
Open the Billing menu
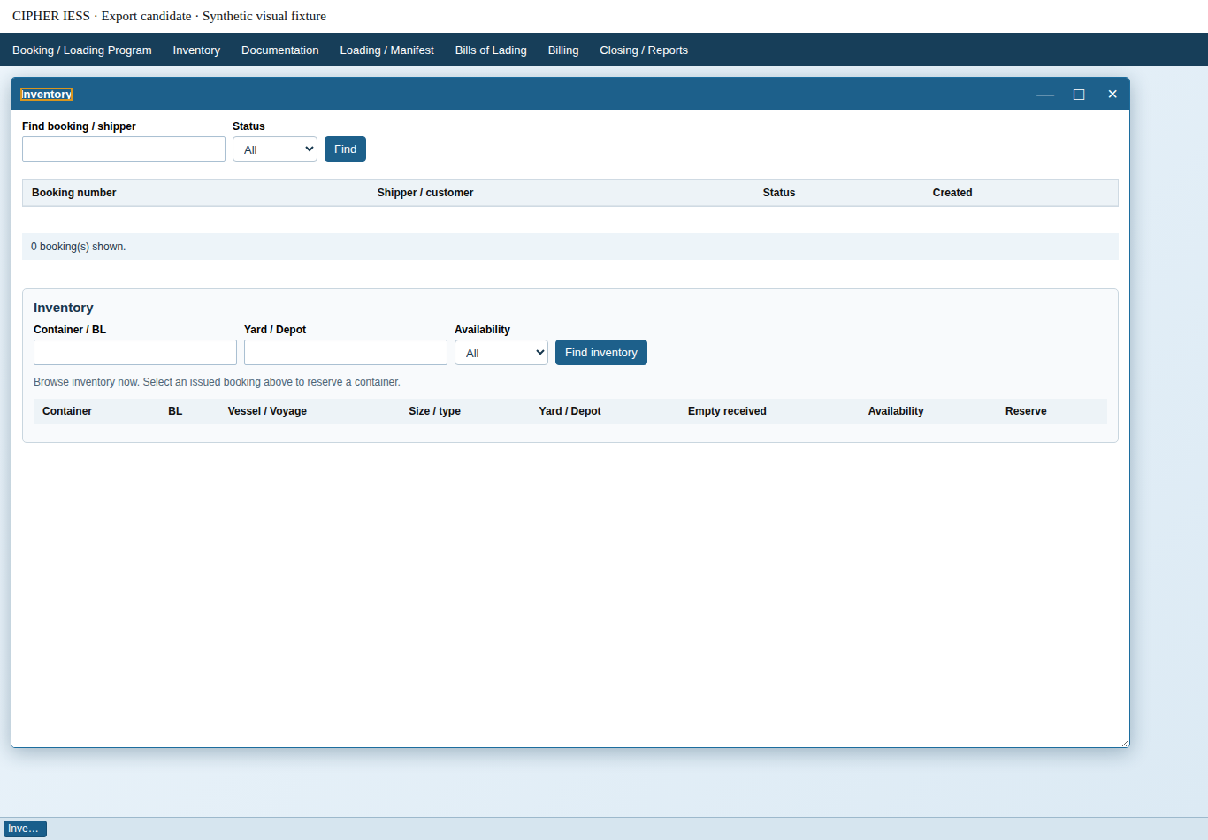coord(563,50)
